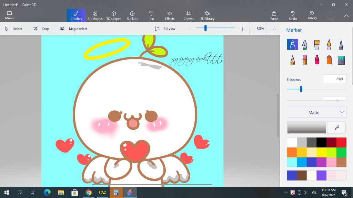Image resolution: width=353 pixels, height=198 pixels.
Task: Open the volume control icon
Action: pos(305,192)
